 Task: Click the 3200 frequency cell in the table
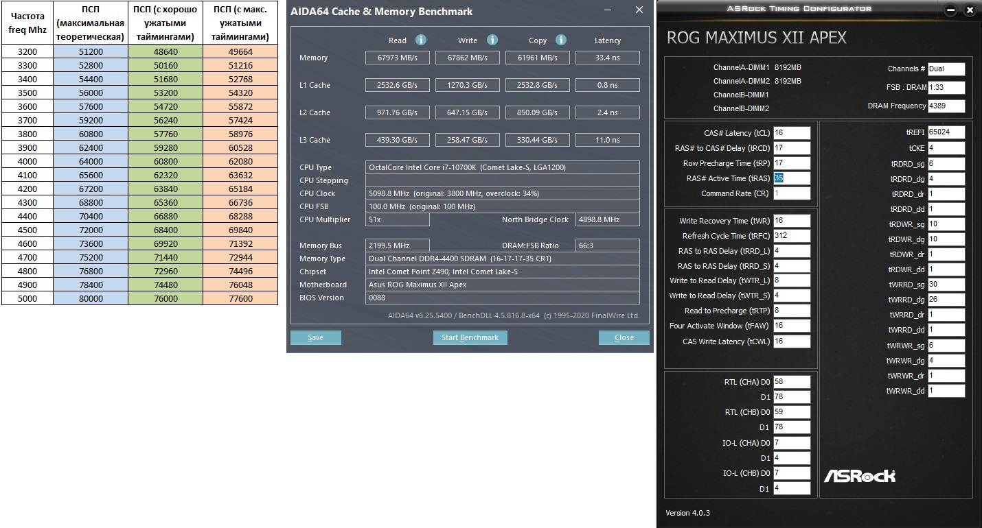pos(27,51)
